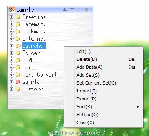Select the sample item in tree
The height and width of the screenshot is (136, 149).
31,82
